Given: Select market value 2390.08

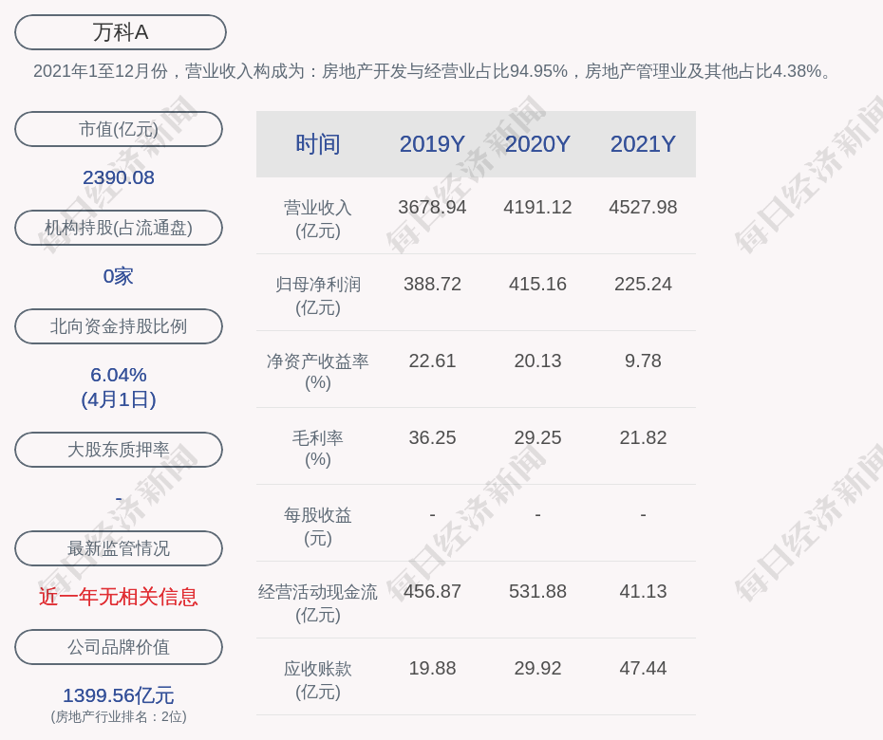Looking at the screenshot, I should [119, 177].
